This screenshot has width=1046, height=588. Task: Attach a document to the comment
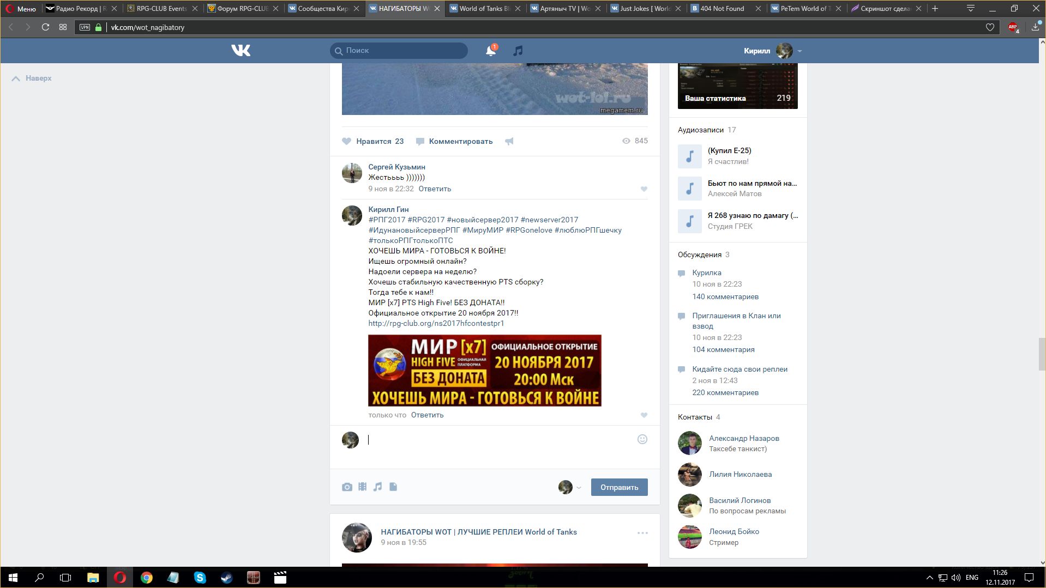coord(393,487)
